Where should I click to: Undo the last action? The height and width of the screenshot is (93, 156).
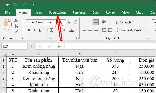click(x=15, y=4)
